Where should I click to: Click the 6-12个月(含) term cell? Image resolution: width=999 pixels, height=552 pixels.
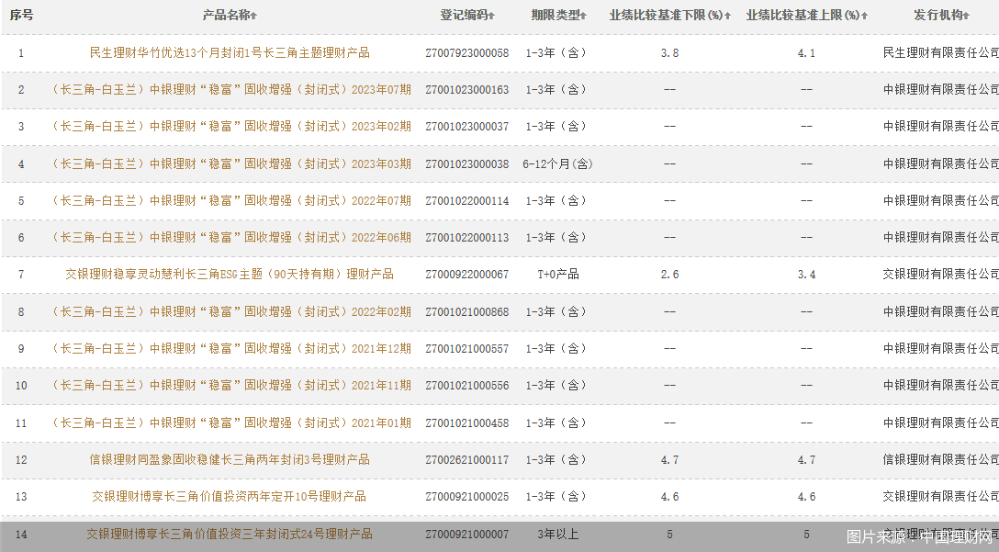[x=557, y=163]
